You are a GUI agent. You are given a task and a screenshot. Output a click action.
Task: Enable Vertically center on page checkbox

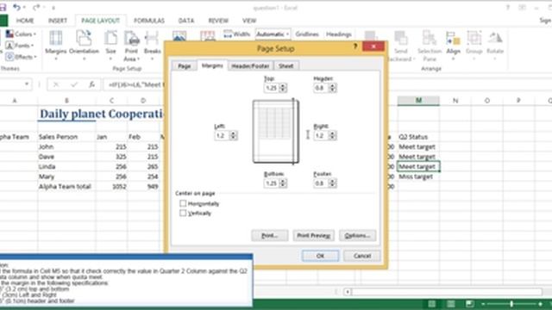(183, 213)
